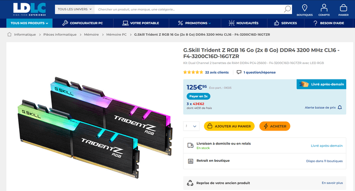
Task: Open the Compte user icon
Action: 324,8
